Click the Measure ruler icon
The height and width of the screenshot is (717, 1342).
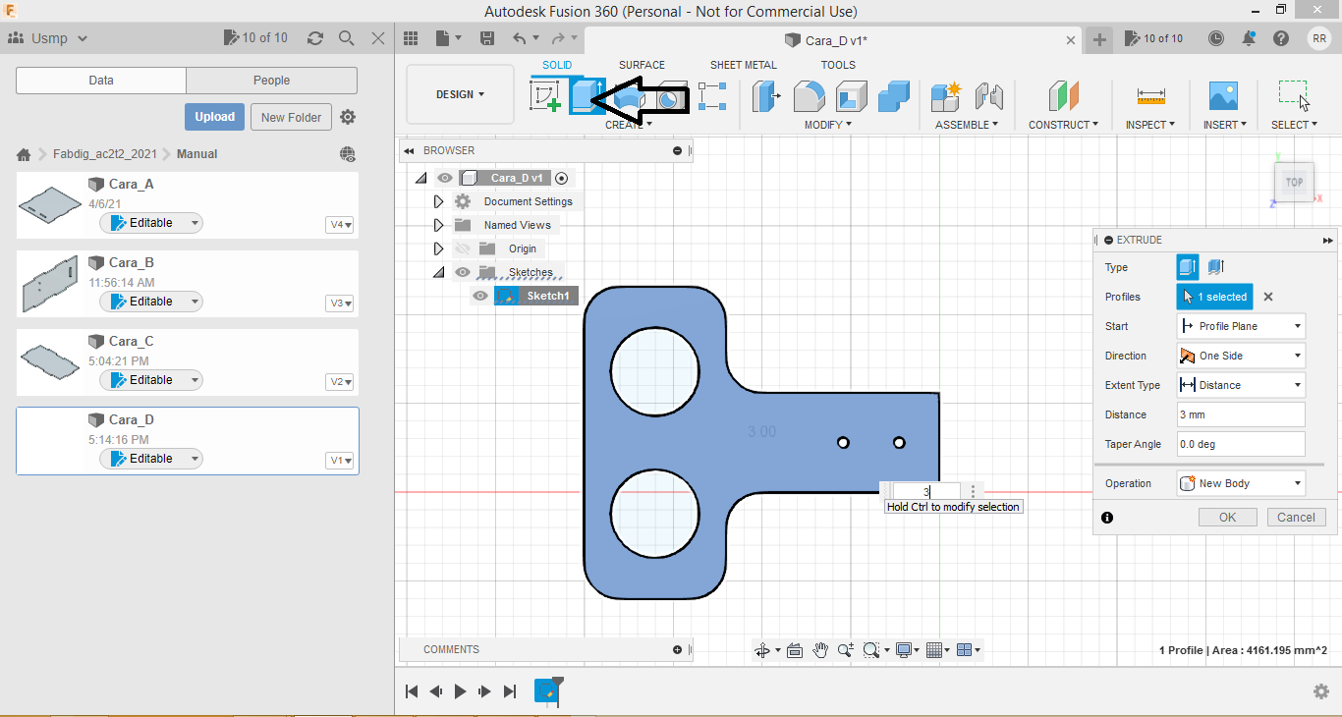tap(1150, 96)
